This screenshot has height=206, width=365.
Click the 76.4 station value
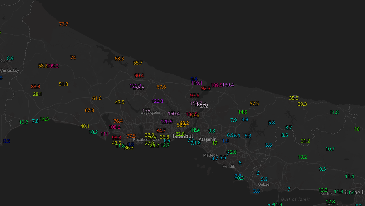point(118,121)
